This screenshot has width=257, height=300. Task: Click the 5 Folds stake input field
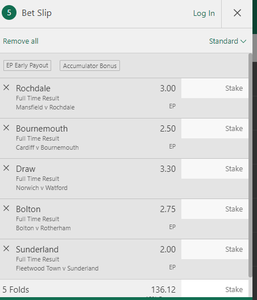[x=215, y=289]
